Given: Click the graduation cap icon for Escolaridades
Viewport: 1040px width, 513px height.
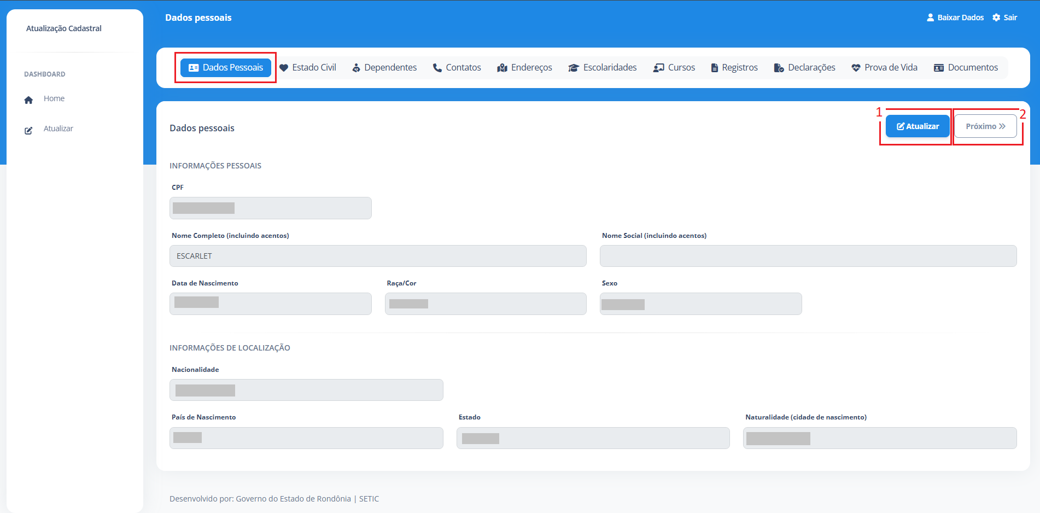Looking at the screenshot, I should [x=574, y=68].
